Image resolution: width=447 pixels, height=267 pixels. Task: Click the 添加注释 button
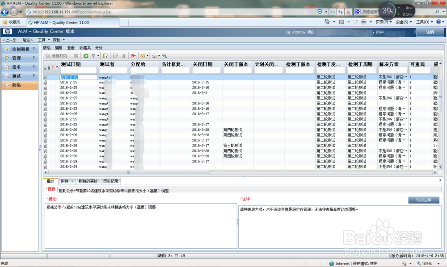423,200
